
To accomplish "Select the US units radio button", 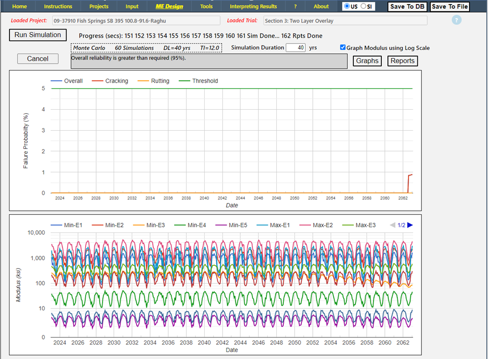I will [347, 7].
